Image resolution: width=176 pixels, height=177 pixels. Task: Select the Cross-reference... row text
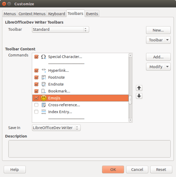[64, 105]
